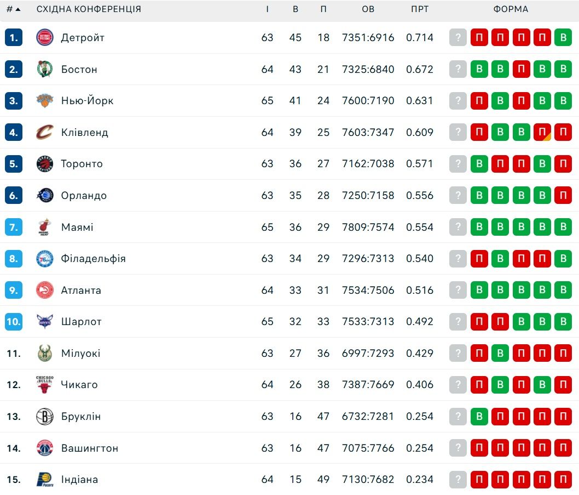Click the Miami Heat logo
The image size is (579, 495).
45,227
